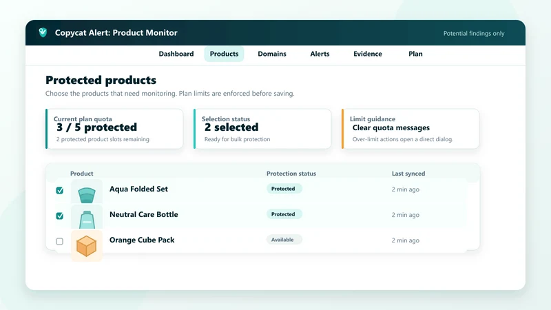Click the Copycat Alert shield logo
Viewport: 551px width, 310px height.
point(43,32)
